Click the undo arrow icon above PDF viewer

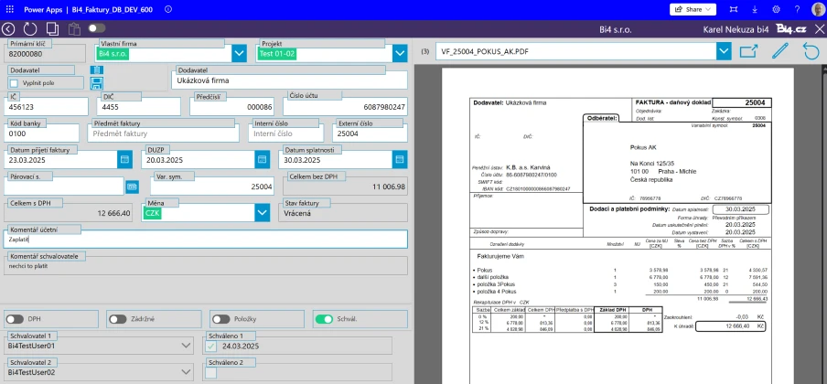810,52
